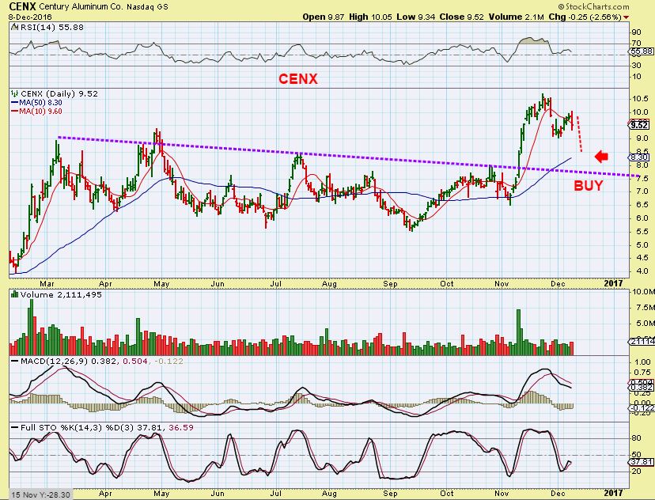Click the red MA(10) legend line swatch
The height and width of the screenshot is (500, 655).
click(14, 112)
